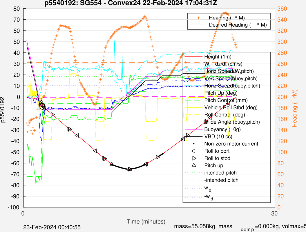Image resolution: width=306 pixels, height=232 pixels.
Task: Click the orange plus marker beside Heading legend entry
Action: tap(198, 18)
